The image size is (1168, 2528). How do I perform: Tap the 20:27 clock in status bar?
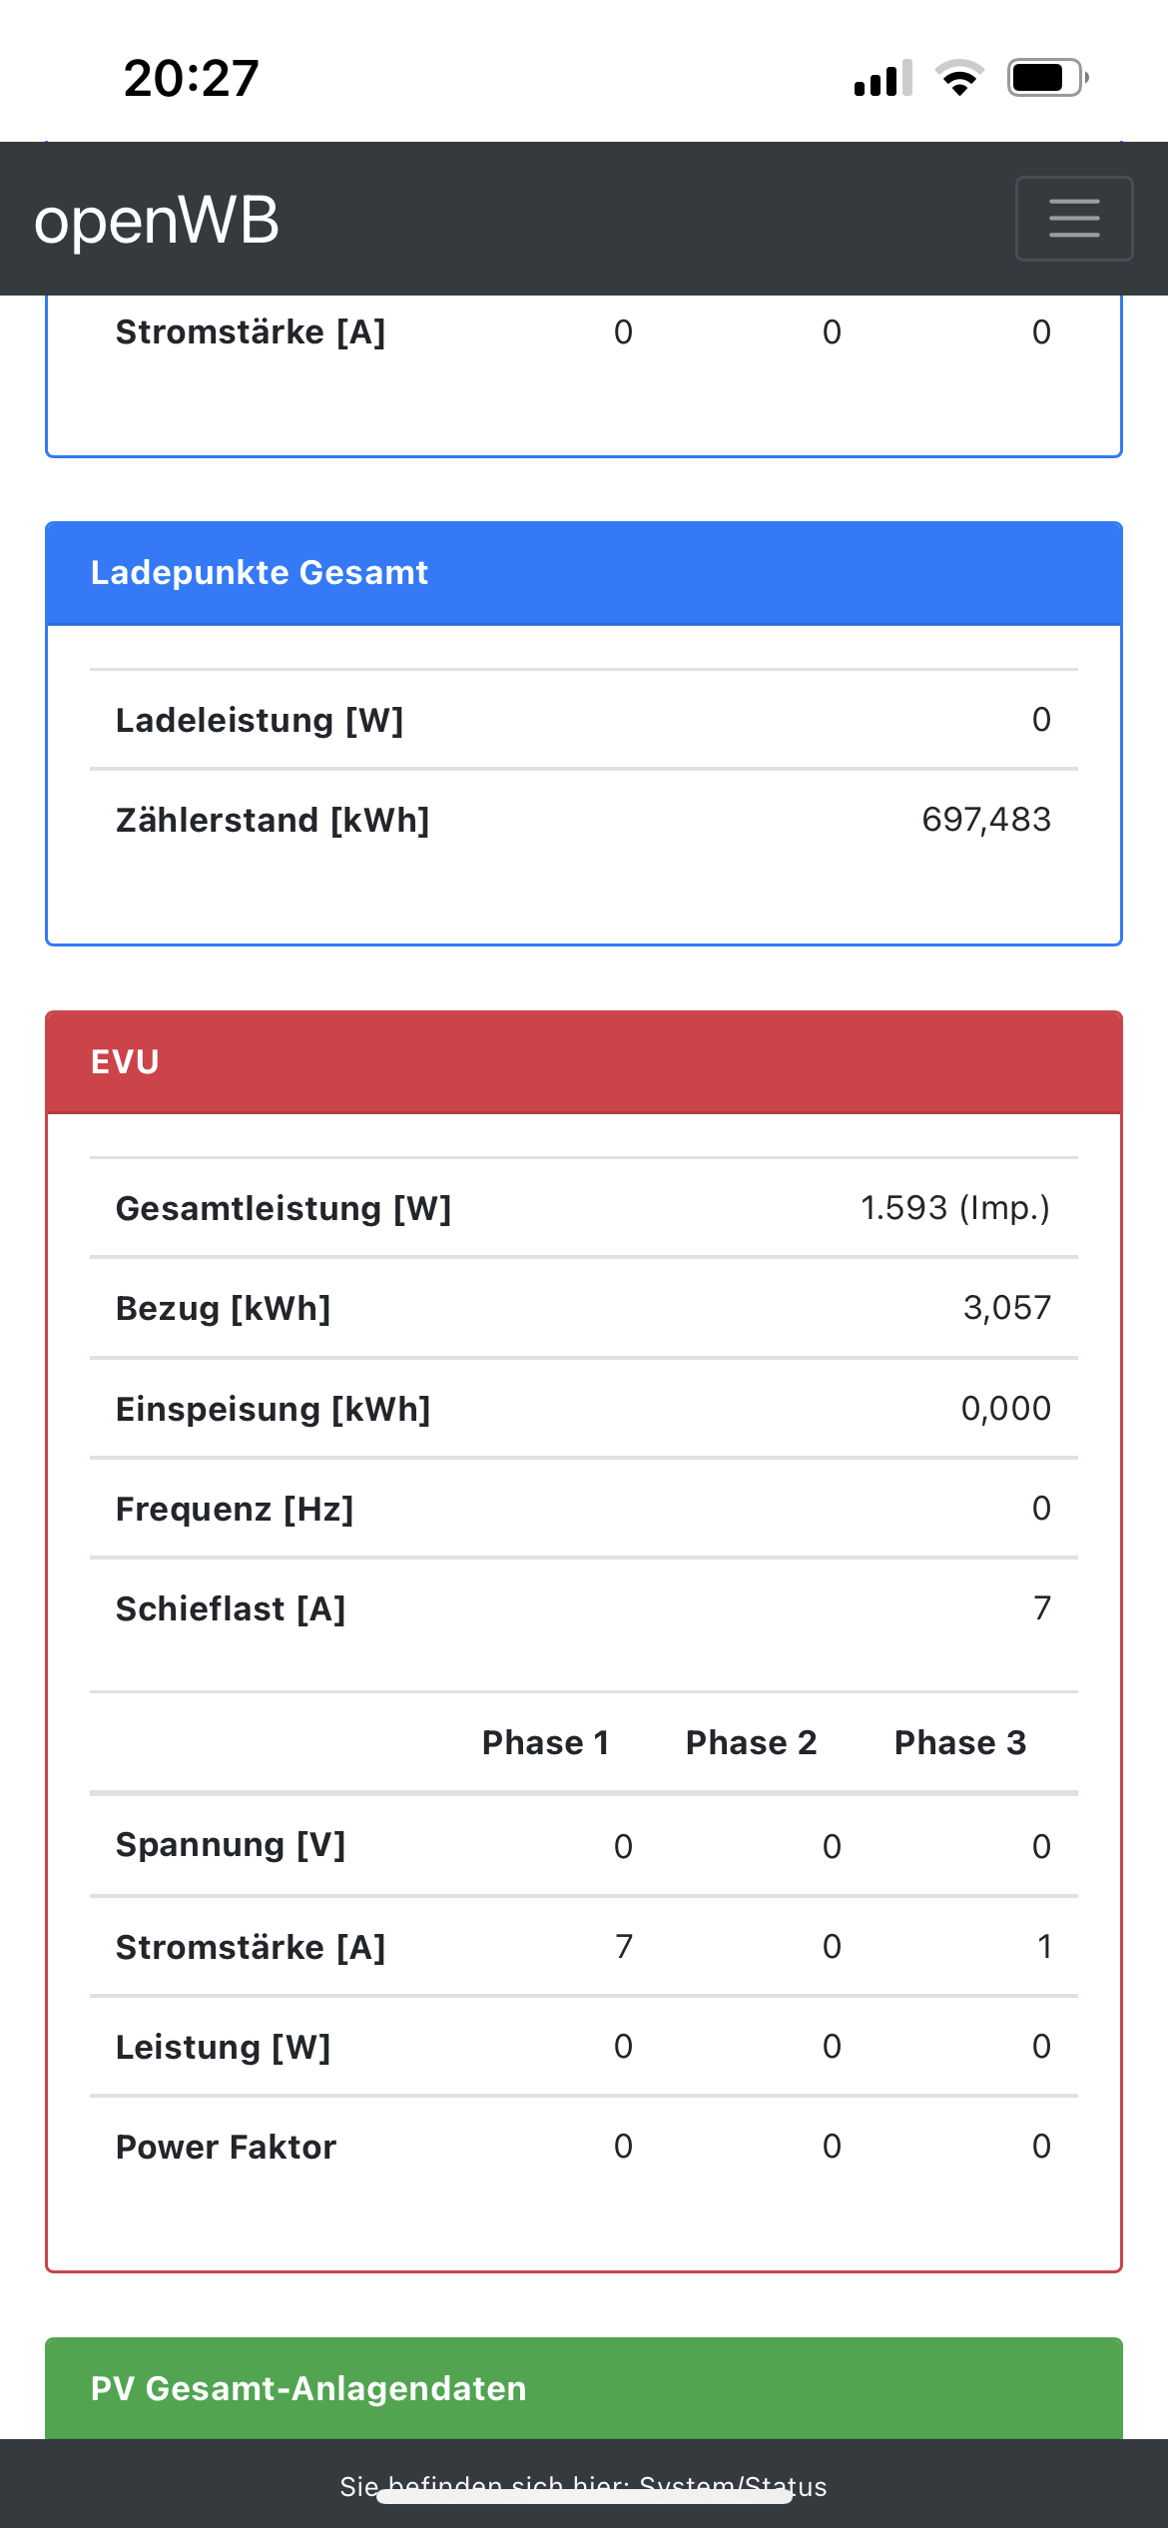click(x=191, y=78)
